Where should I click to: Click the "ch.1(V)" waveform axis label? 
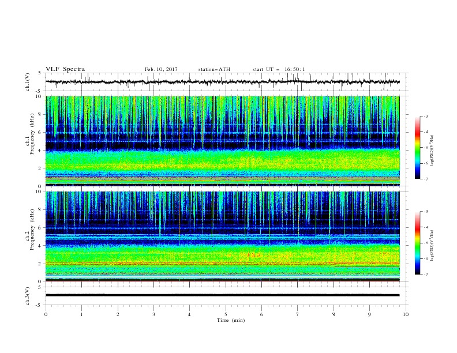click(28, 82)
